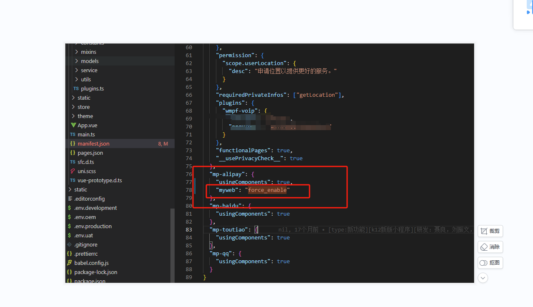Expand the service folder chevron
533x307 pixels.
(x=76, y=70)
